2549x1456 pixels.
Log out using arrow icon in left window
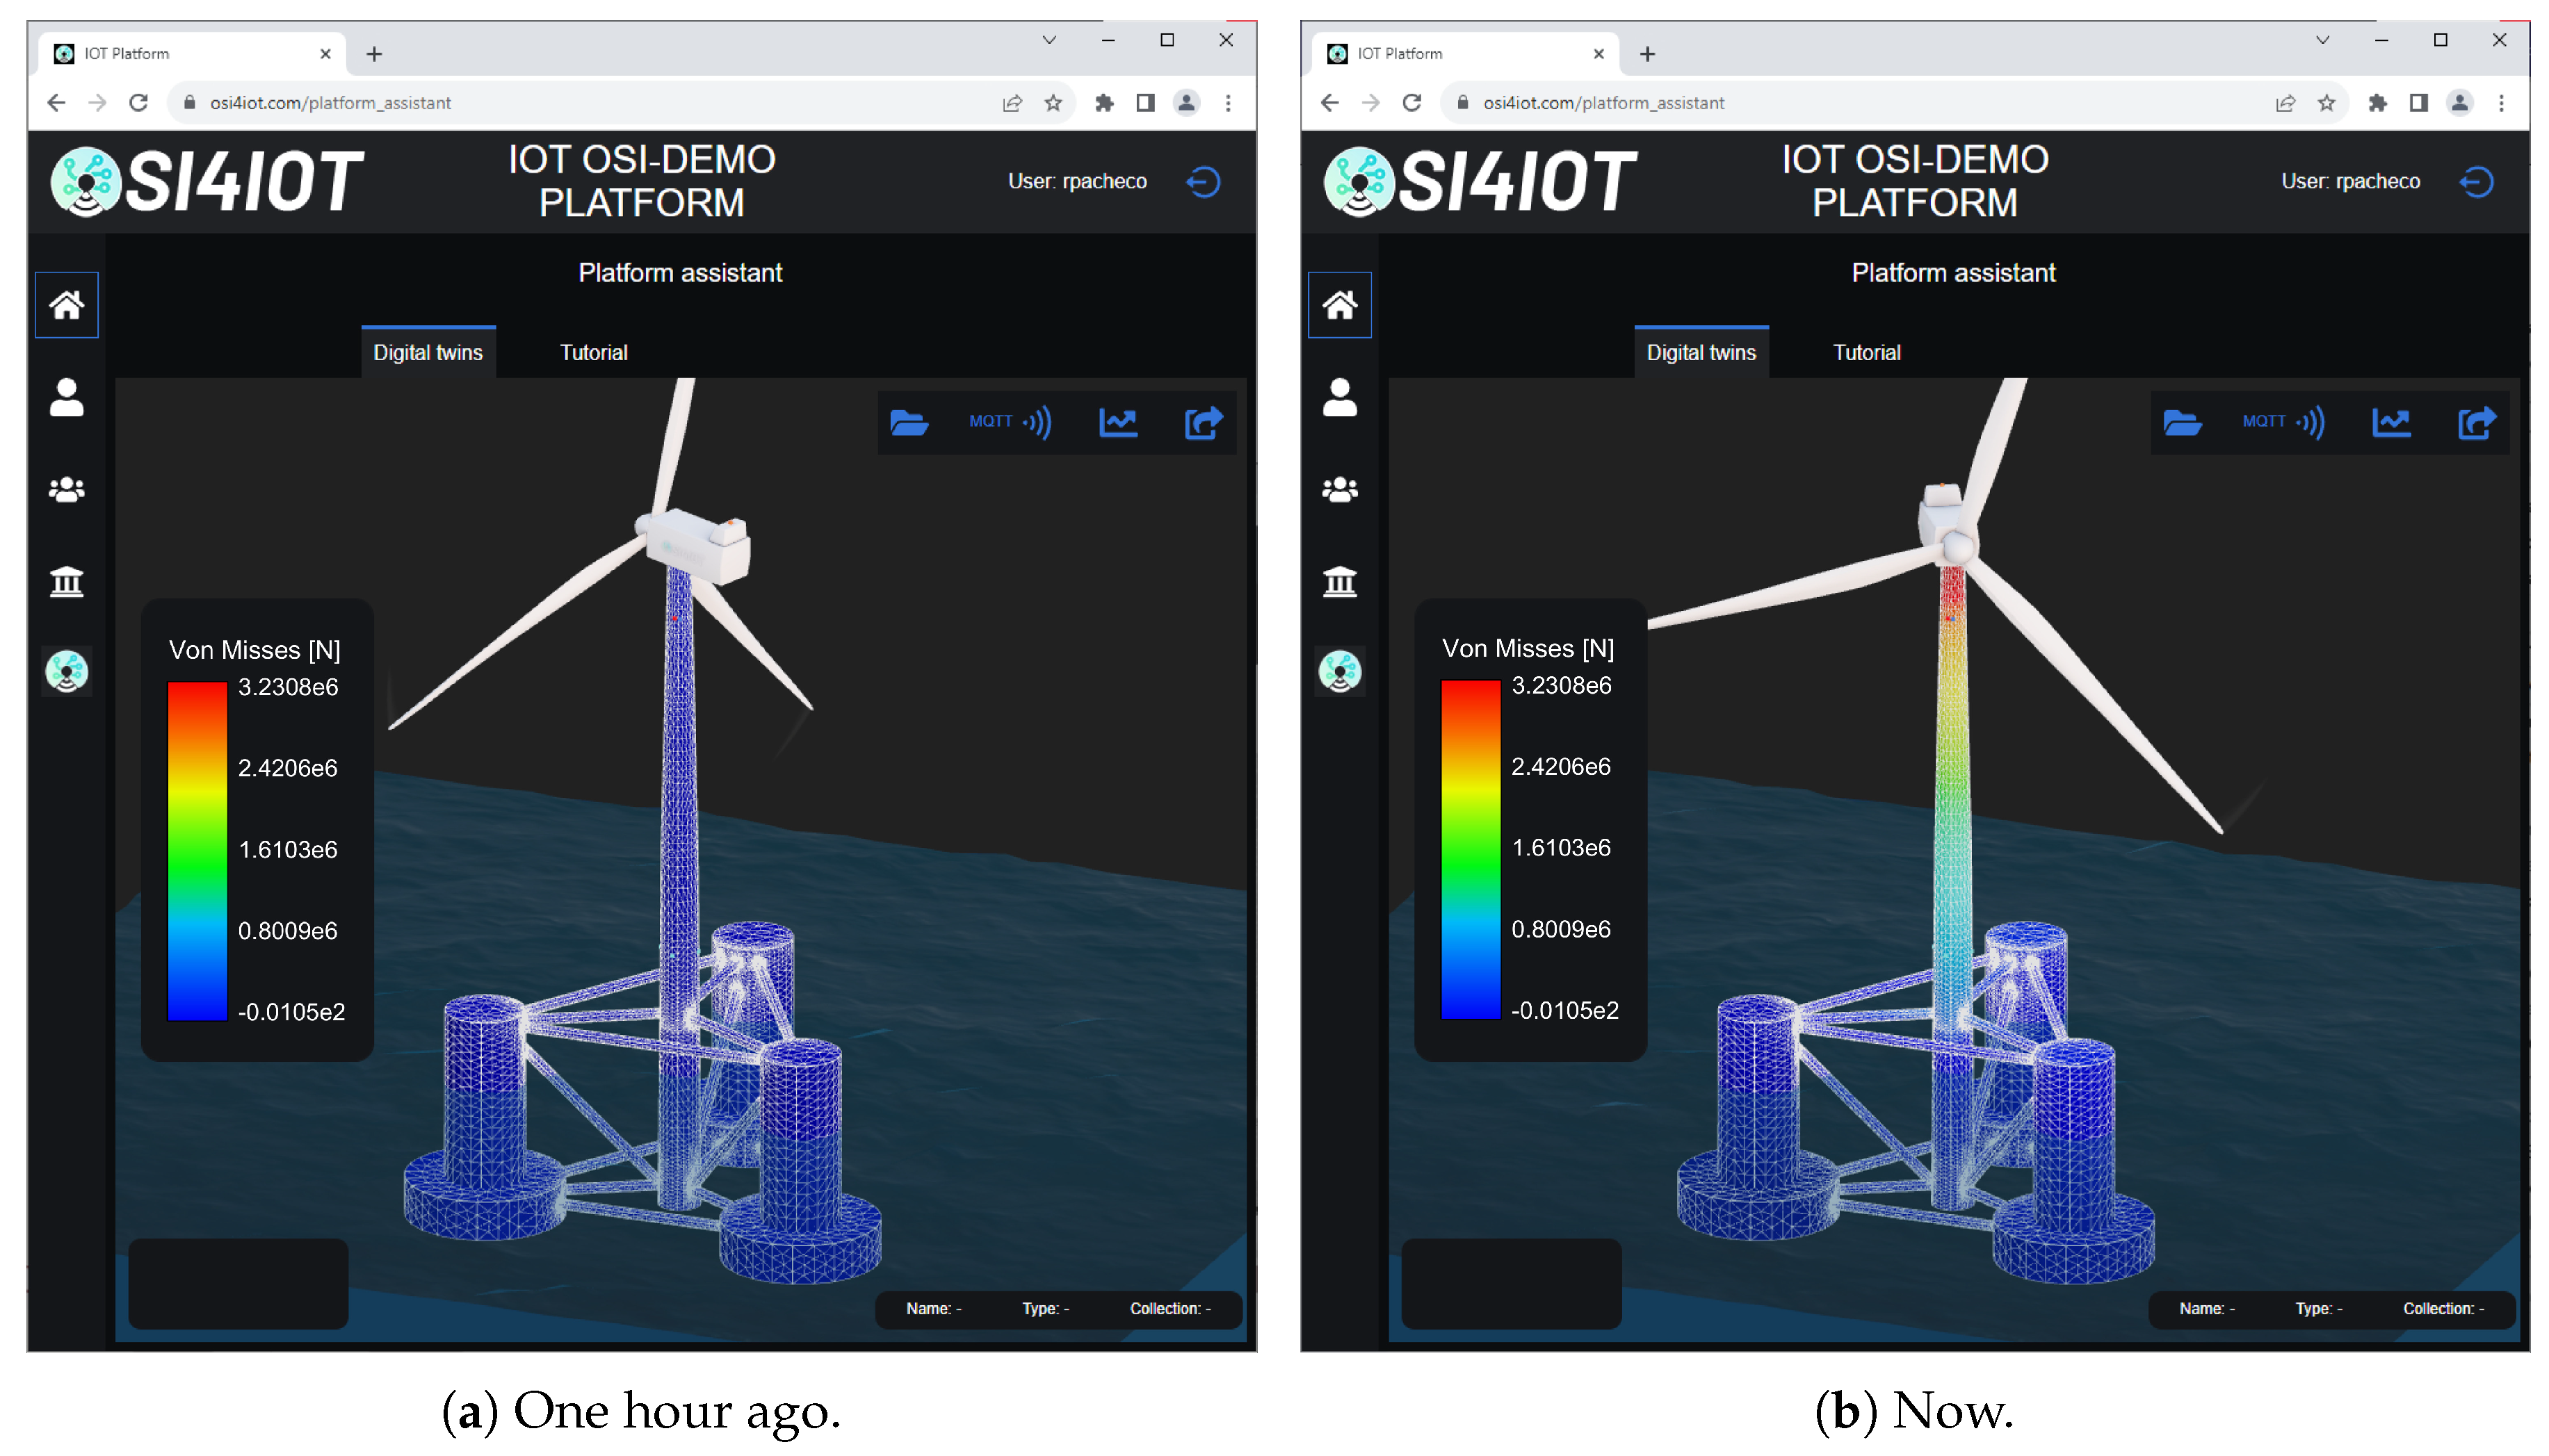click(x=1202, y=182)
